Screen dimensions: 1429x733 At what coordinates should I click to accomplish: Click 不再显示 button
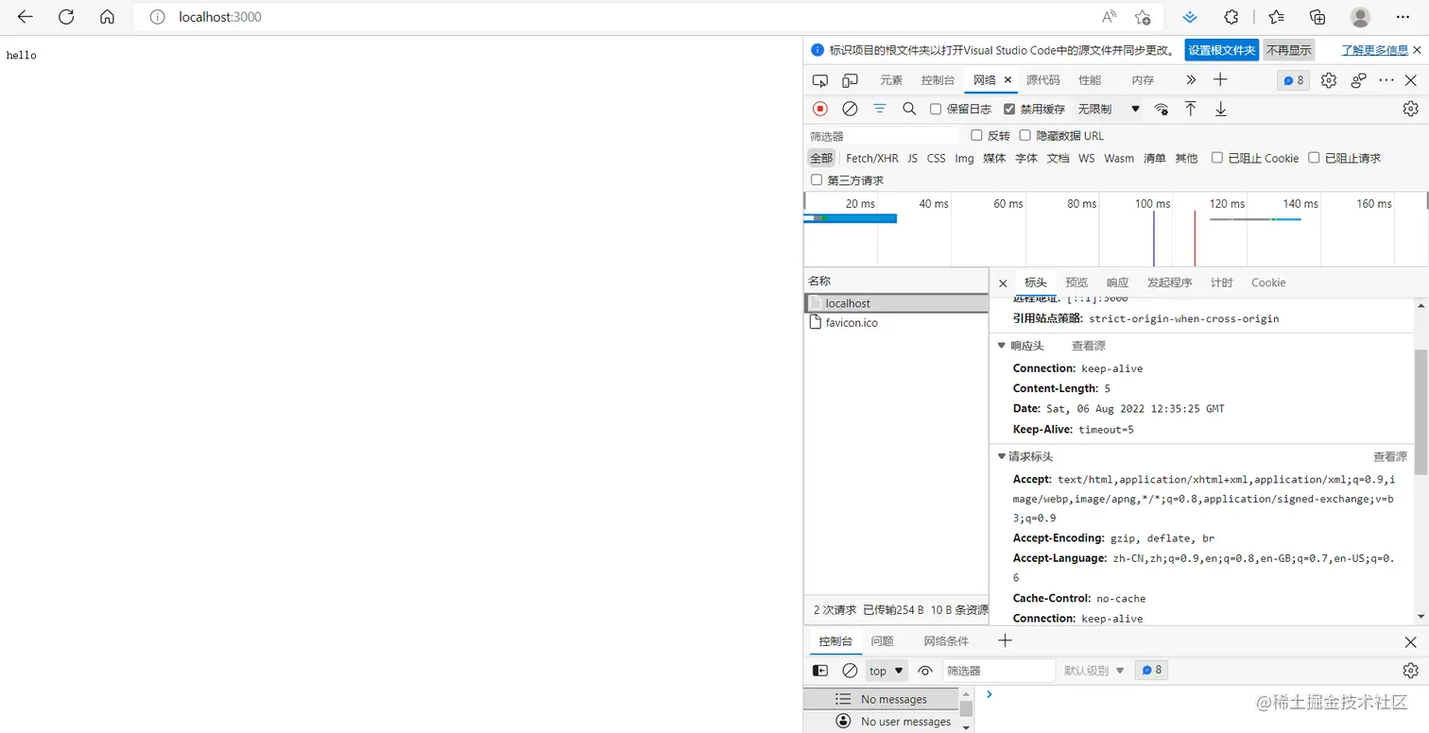1289,50
